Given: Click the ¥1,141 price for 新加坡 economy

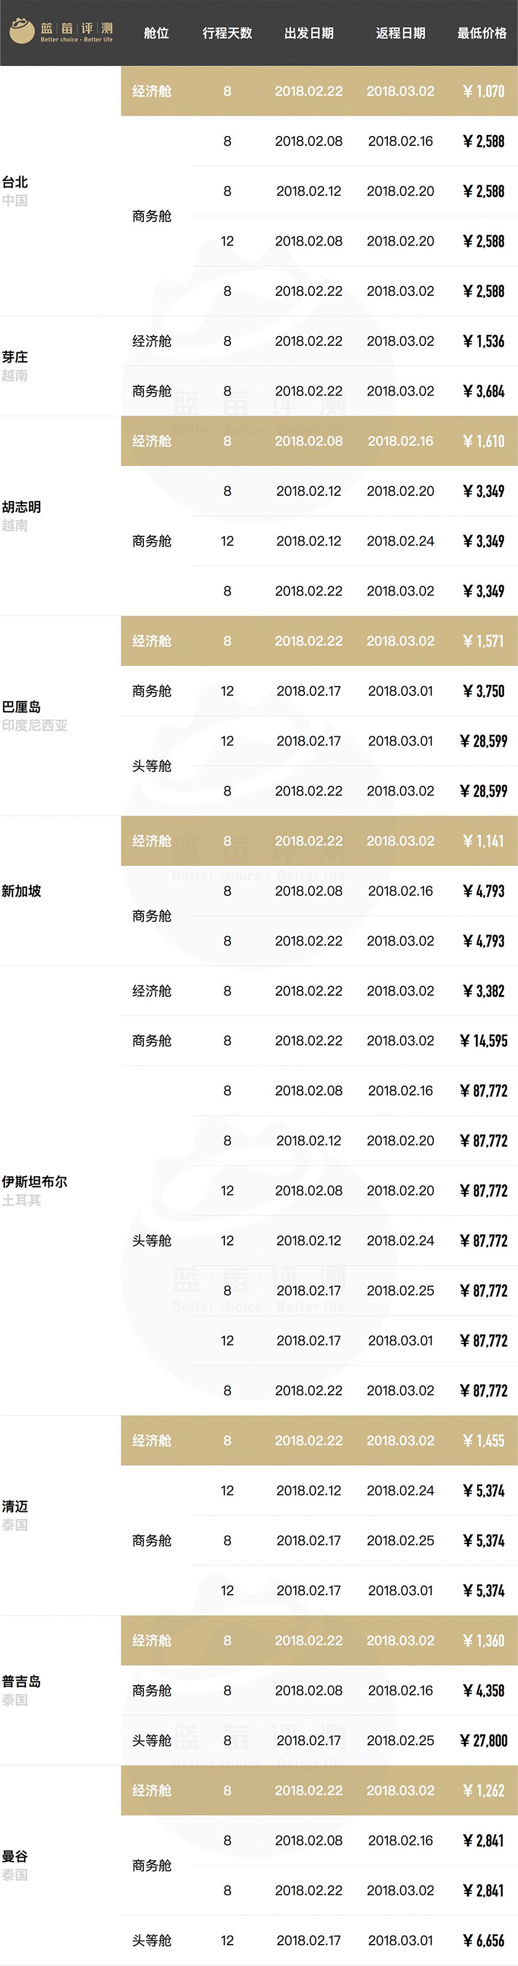Looking at the screenshot, I should tap(483, 841).
